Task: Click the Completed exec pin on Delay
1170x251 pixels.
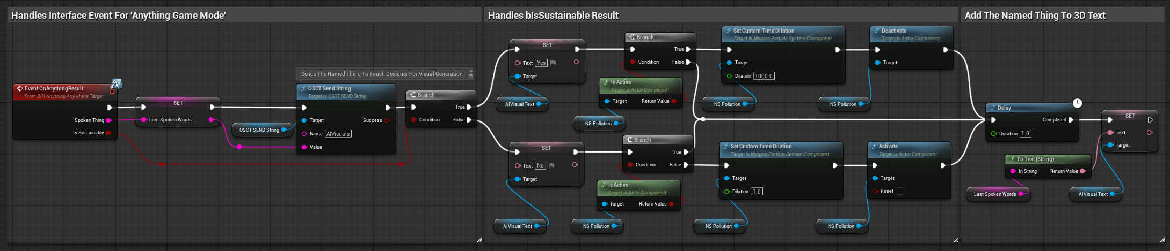Action: [x=1071, y=120]
